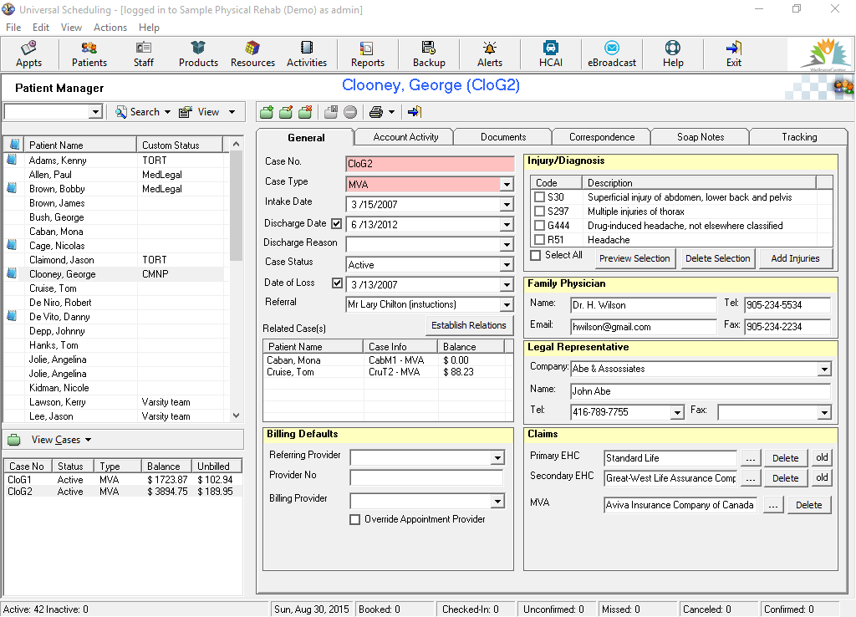
Task: Toggle the Discharge Date checkbox
Action: point(337,224)
